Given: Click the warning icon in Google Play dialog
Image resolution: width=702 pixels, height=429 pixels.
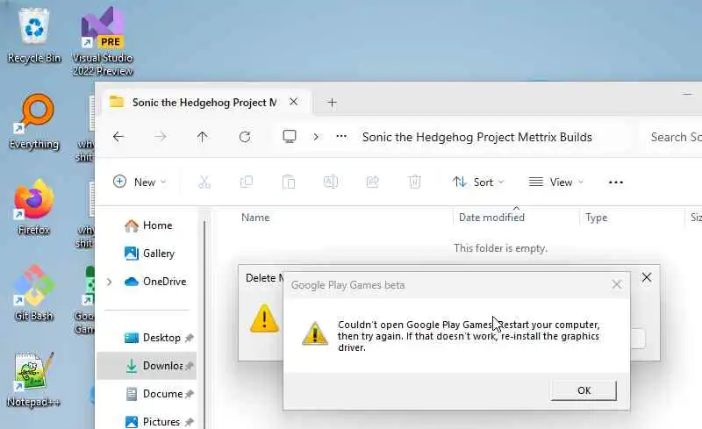Looking at the screenshot, I should 315,333.
